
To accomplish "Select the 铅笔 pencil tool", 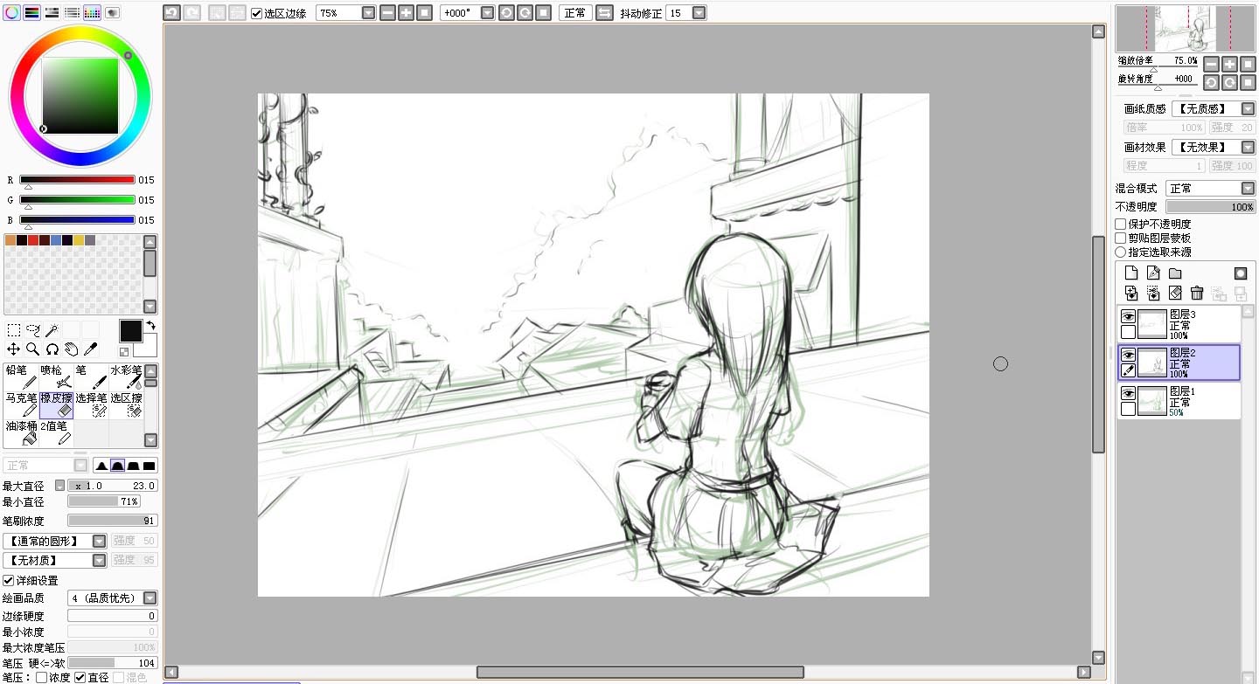I will click(21, 377).
